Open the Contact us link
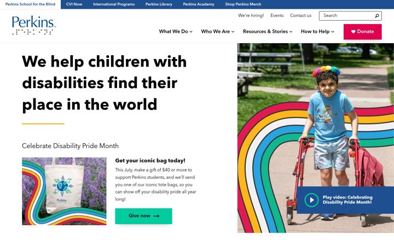 pyautogui.click(x=300, y=15)
